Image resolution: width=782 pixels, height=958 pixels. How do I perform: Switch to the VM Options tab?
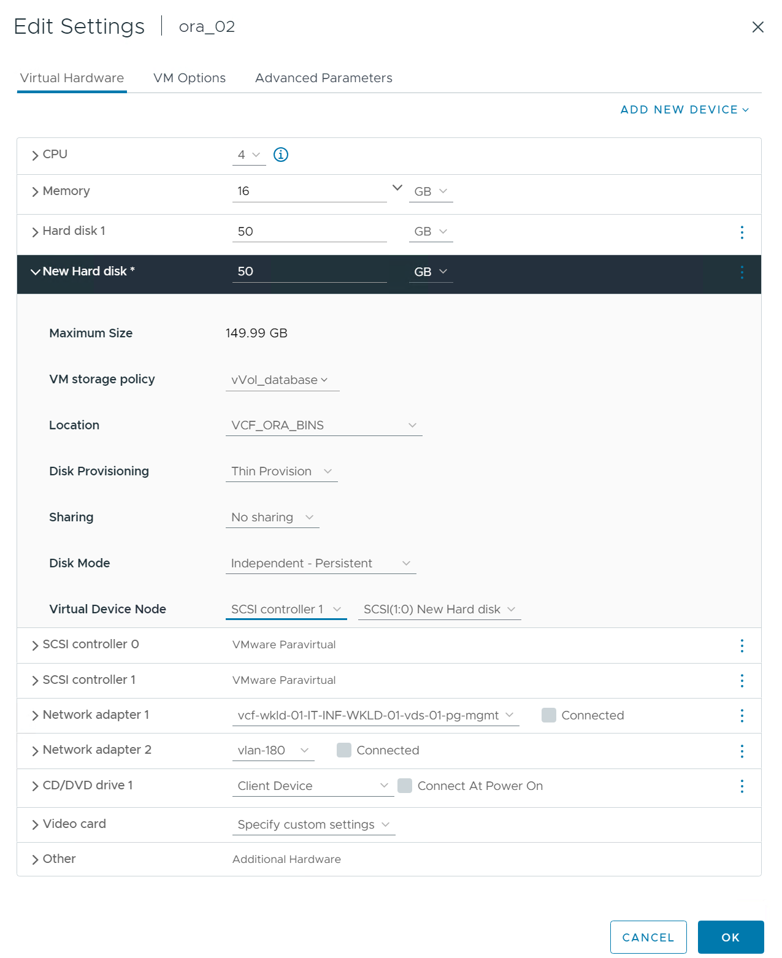[190, 78]
